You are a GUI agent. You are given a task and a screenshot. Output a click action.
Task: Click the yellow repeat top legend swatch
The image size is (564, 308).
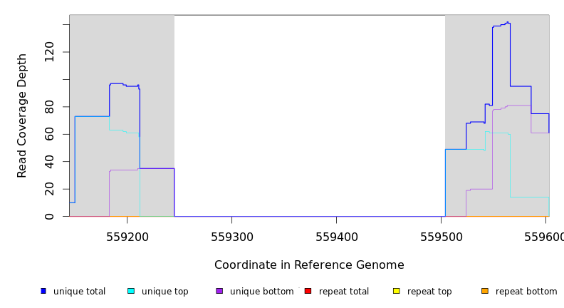397,291
